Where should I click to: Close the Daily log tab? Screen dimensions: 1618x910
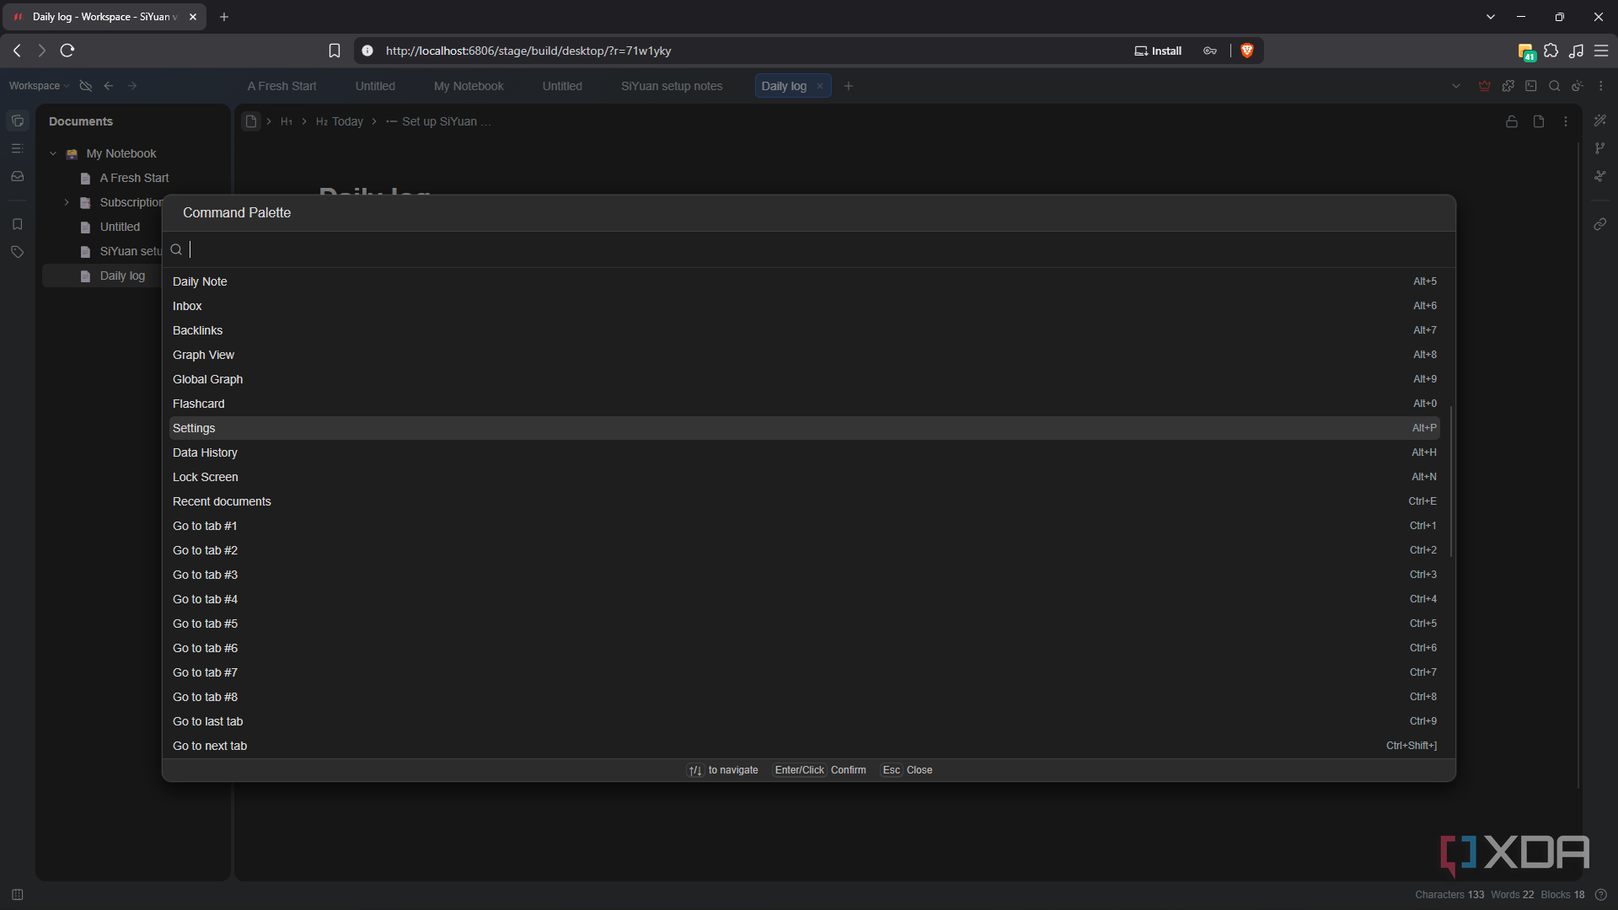820,86
